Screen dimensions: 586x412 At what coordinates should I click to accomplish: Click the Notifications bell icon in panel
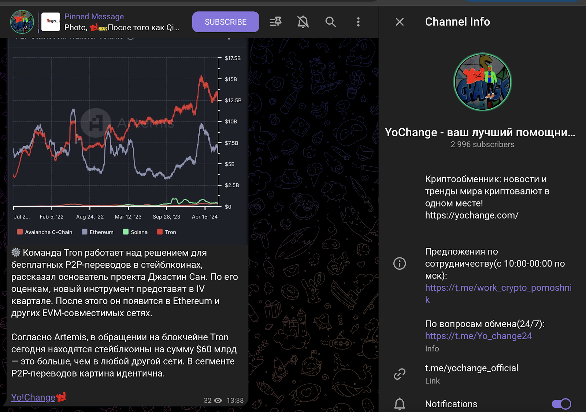(400, 404)
